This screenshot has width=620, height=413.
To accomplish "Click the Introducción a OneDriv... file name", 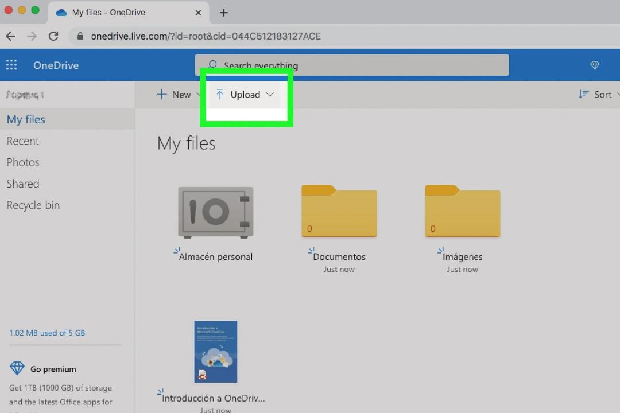I will click(213, 398).
